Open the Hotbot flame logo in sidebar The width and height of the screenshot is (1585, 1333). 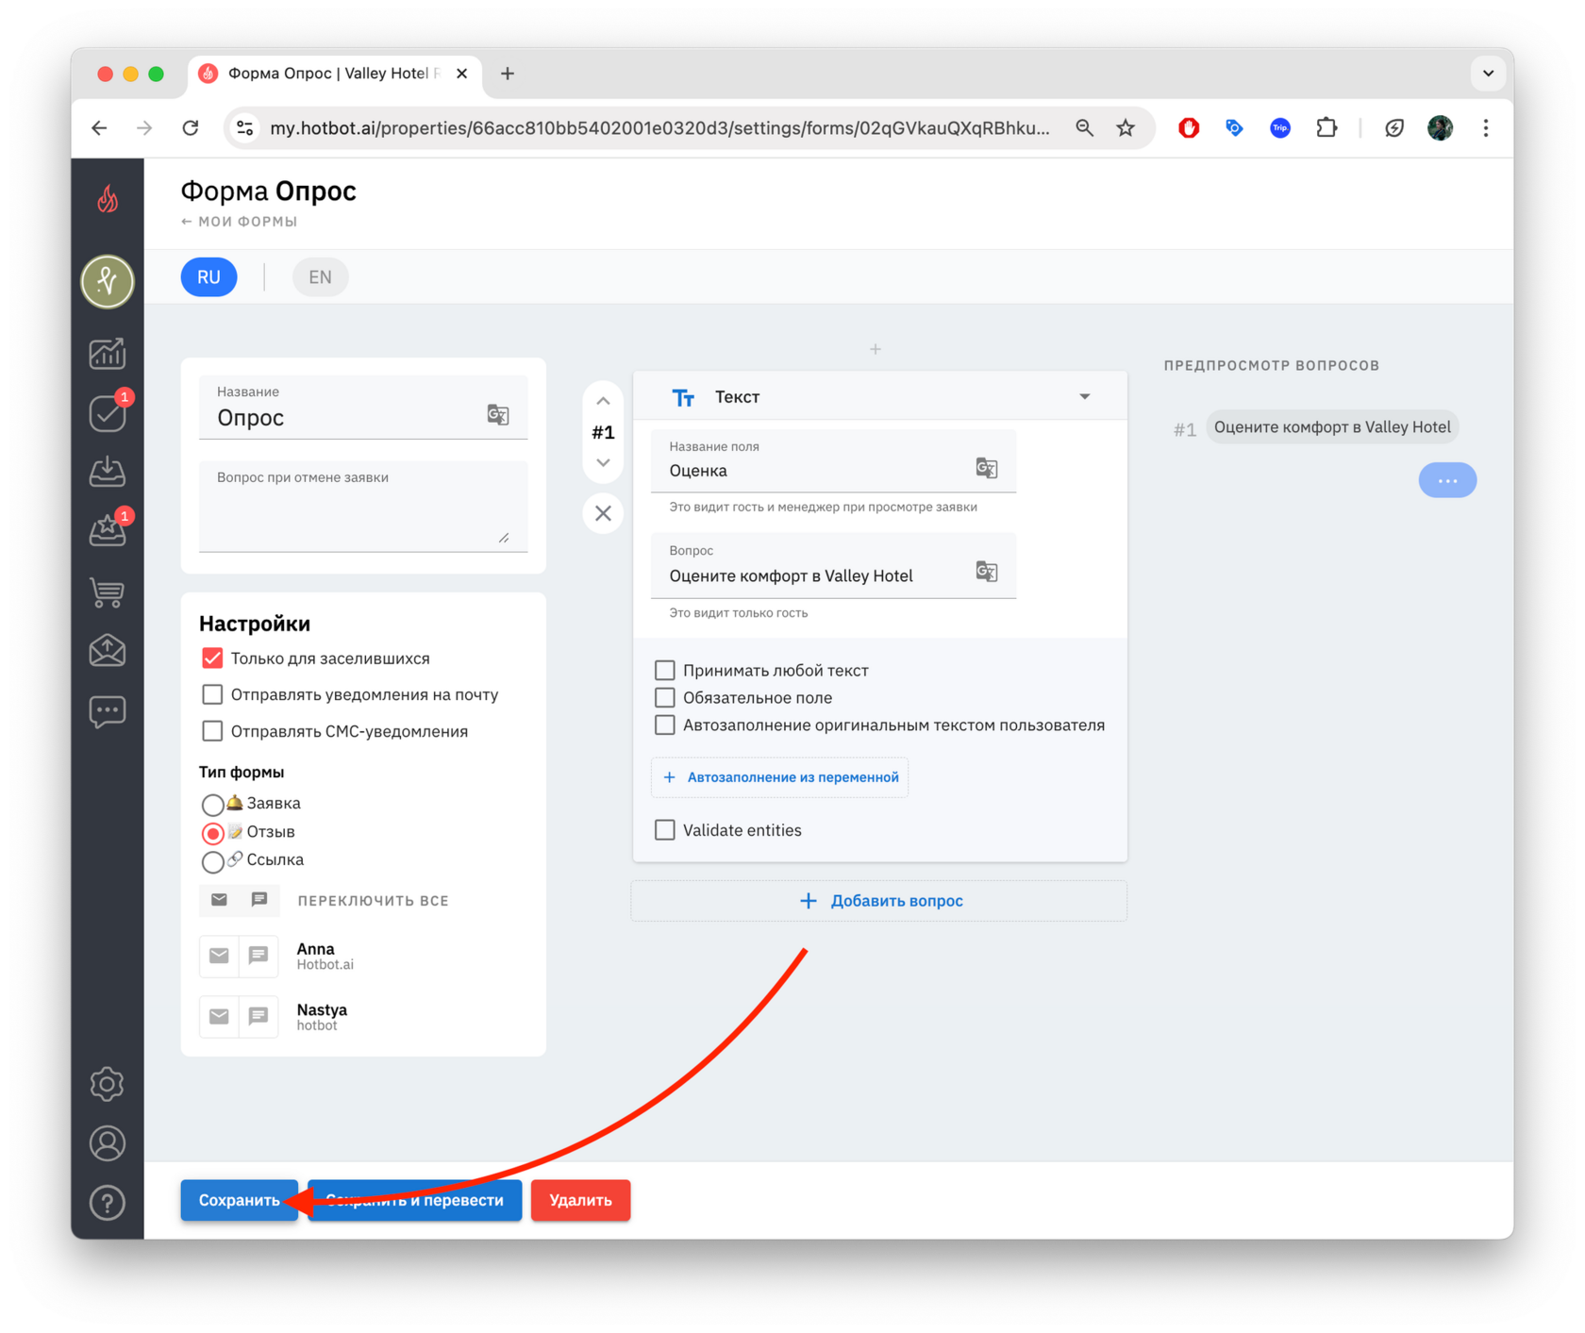tap(108, 199)
